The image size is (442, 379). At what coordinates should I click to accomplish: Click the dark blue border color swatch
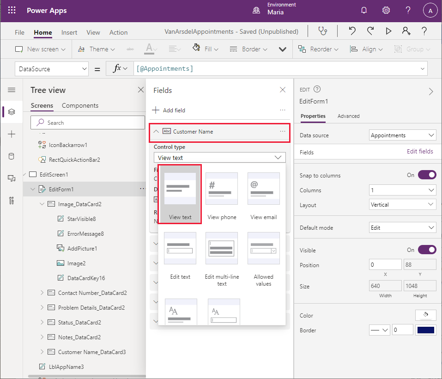pos(425,330)
